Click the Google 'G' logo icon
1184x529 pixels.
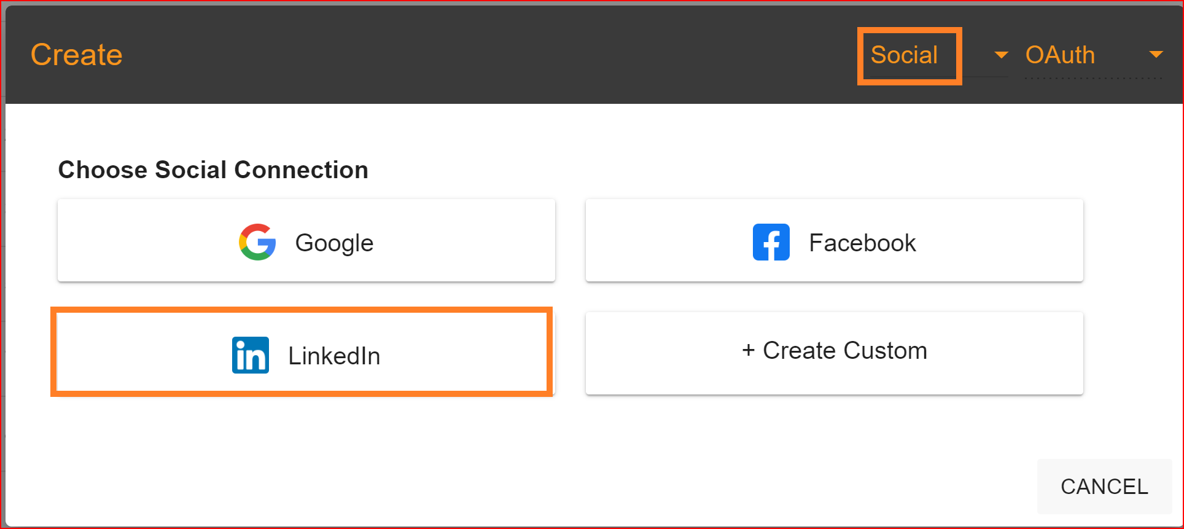tap(257, 242)
